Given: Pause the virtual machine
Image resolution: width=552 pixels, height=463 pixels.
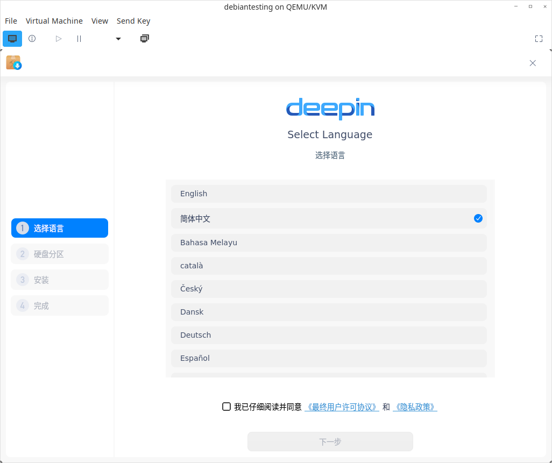Looking at the screenshot, I should click(79, 39).
